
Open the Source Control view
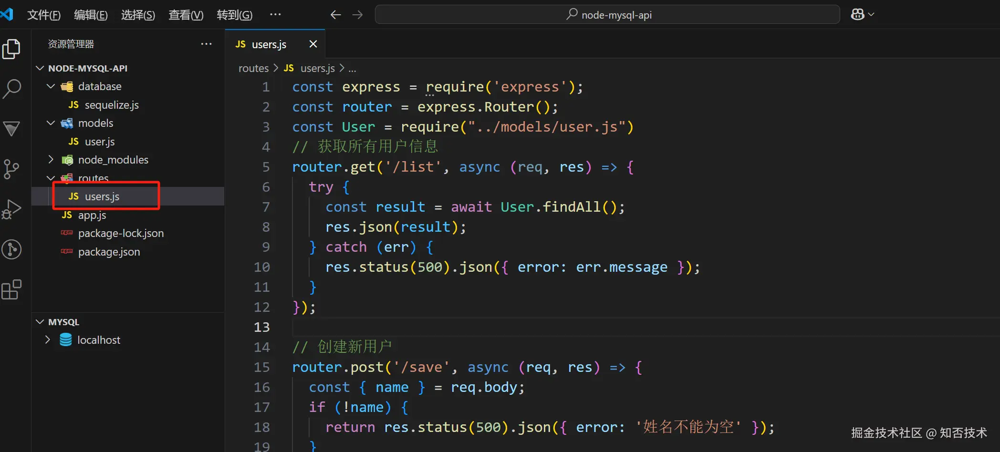11,169
